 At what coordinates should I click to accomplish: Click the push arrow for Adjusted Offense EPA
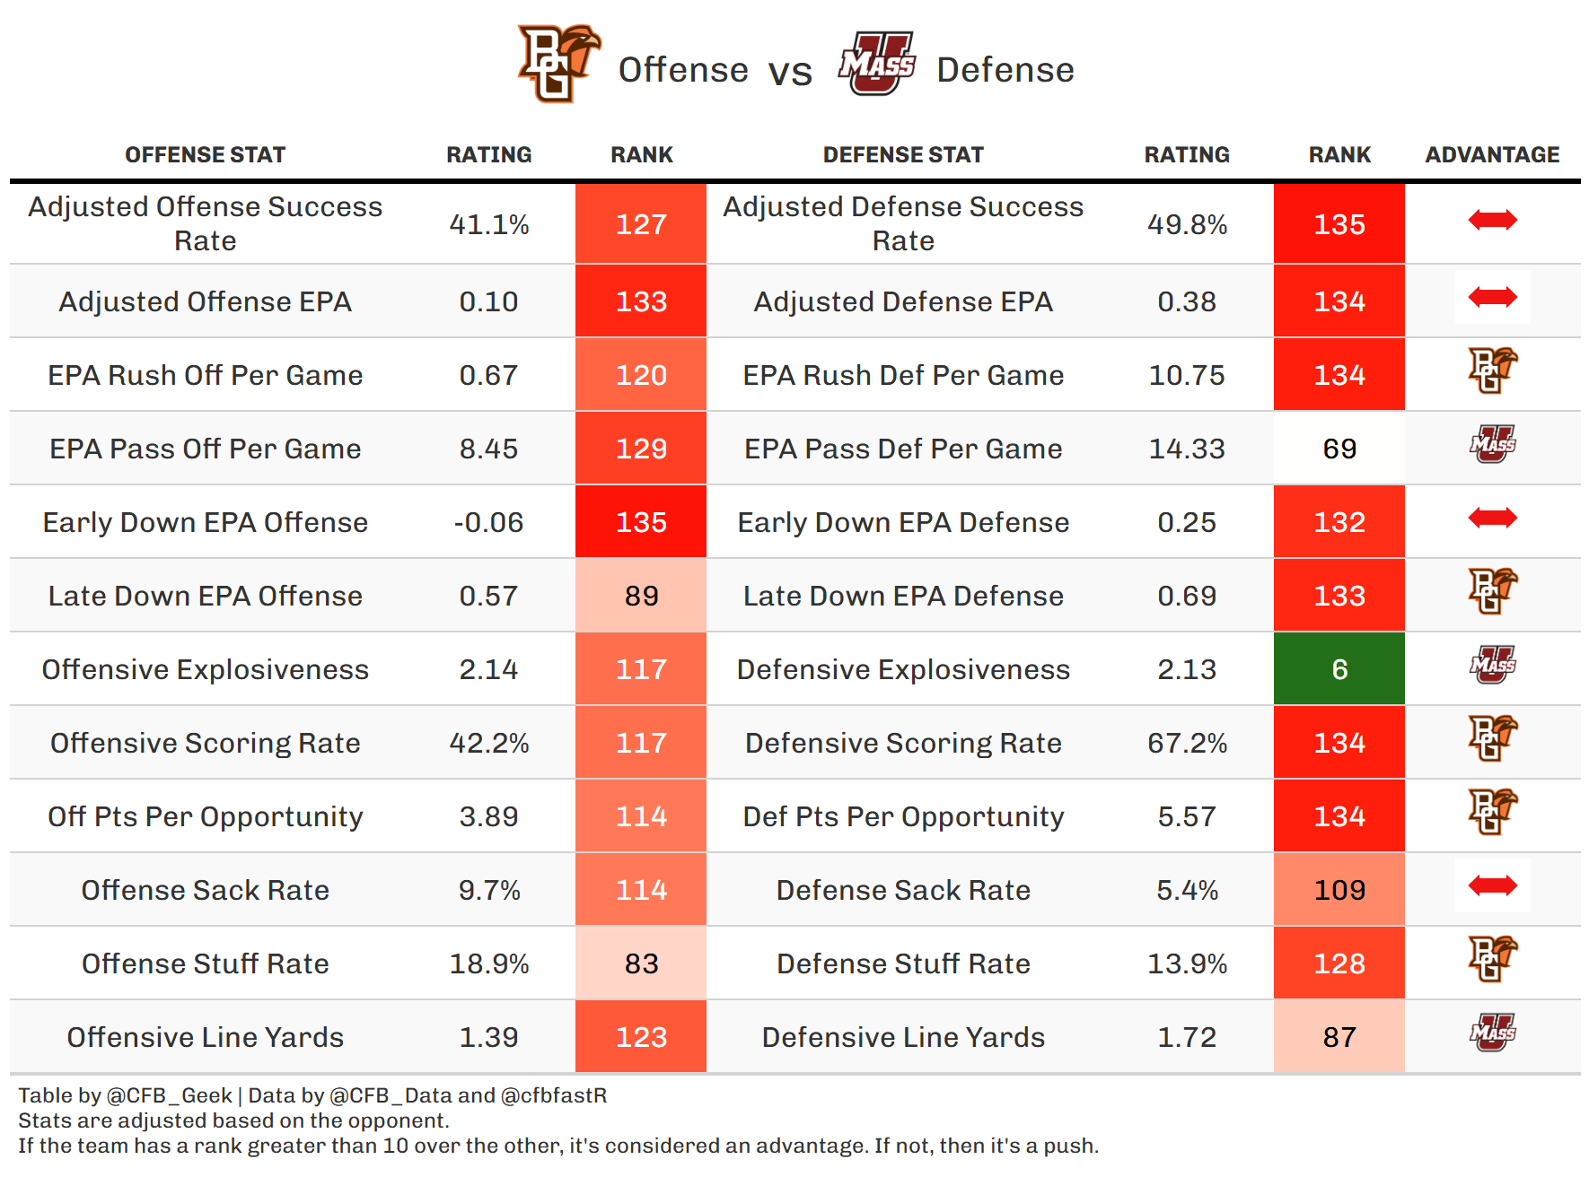tap(1492, 297)
